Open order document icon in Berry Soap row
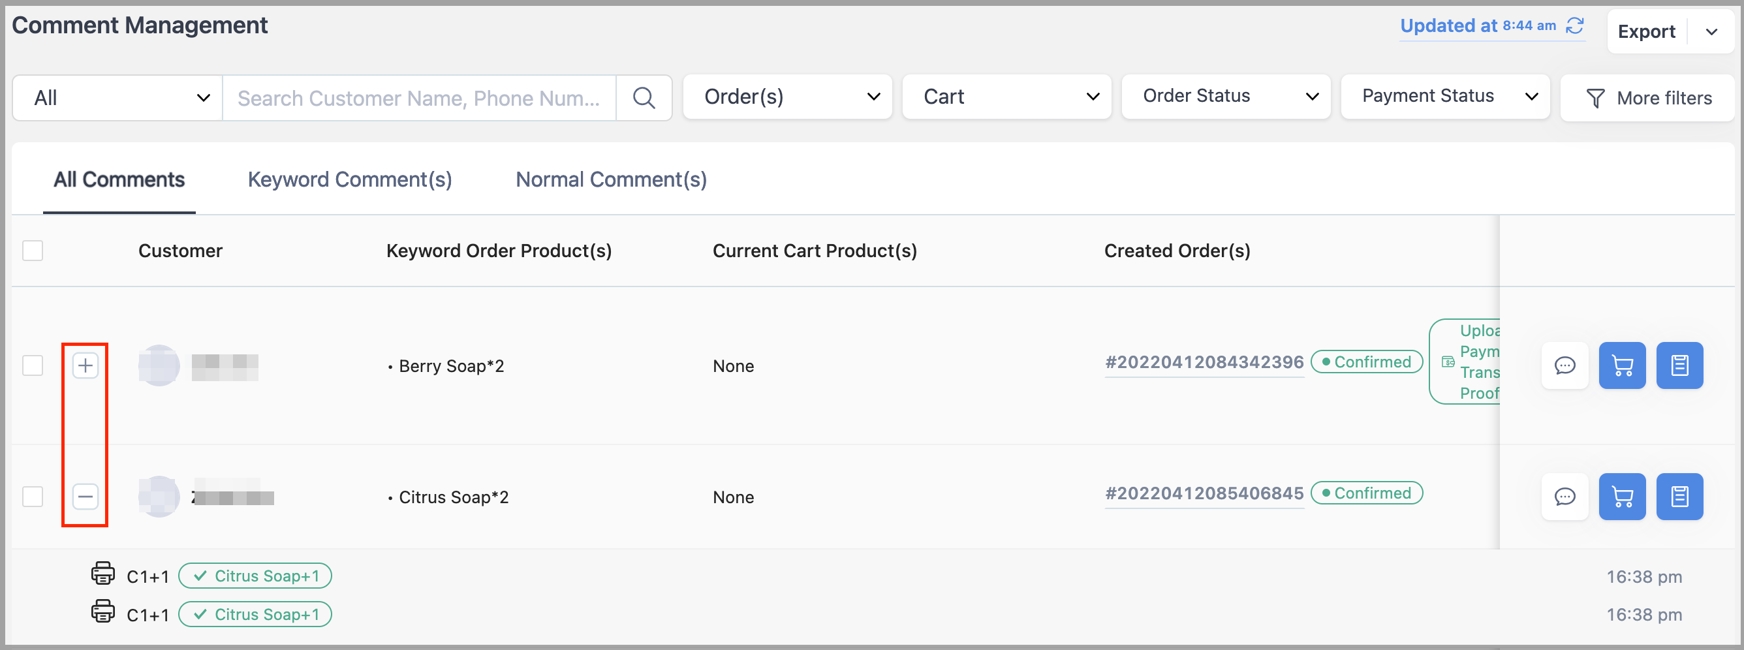The width and height of the screenshot is (1744, 650). [1679, 365]
